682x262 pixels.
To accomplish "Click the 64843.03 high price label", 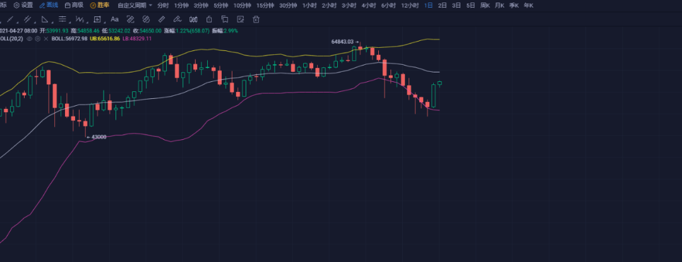I will (x=342, y=42).
